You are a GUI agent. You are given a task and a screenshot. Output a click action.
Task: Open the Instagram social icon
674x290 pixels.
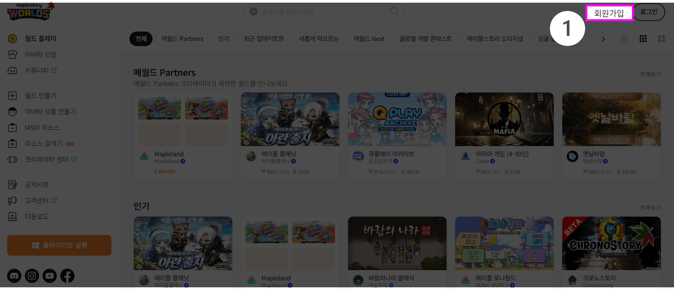point(32,276)
